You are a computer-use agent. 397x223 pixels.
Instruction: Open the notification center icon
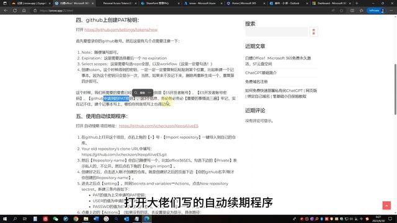390,219
